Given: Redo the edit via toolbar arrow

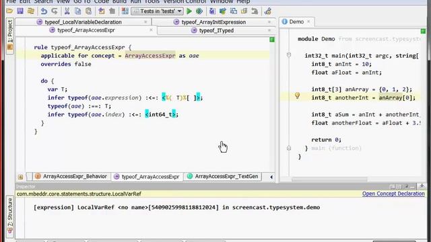Looking at the screenshot, I should click(55, 11).
